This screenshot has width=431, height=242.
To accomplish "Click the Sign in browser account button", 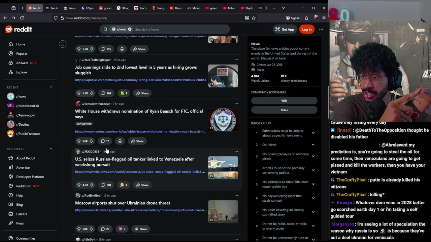I will 293,18.
